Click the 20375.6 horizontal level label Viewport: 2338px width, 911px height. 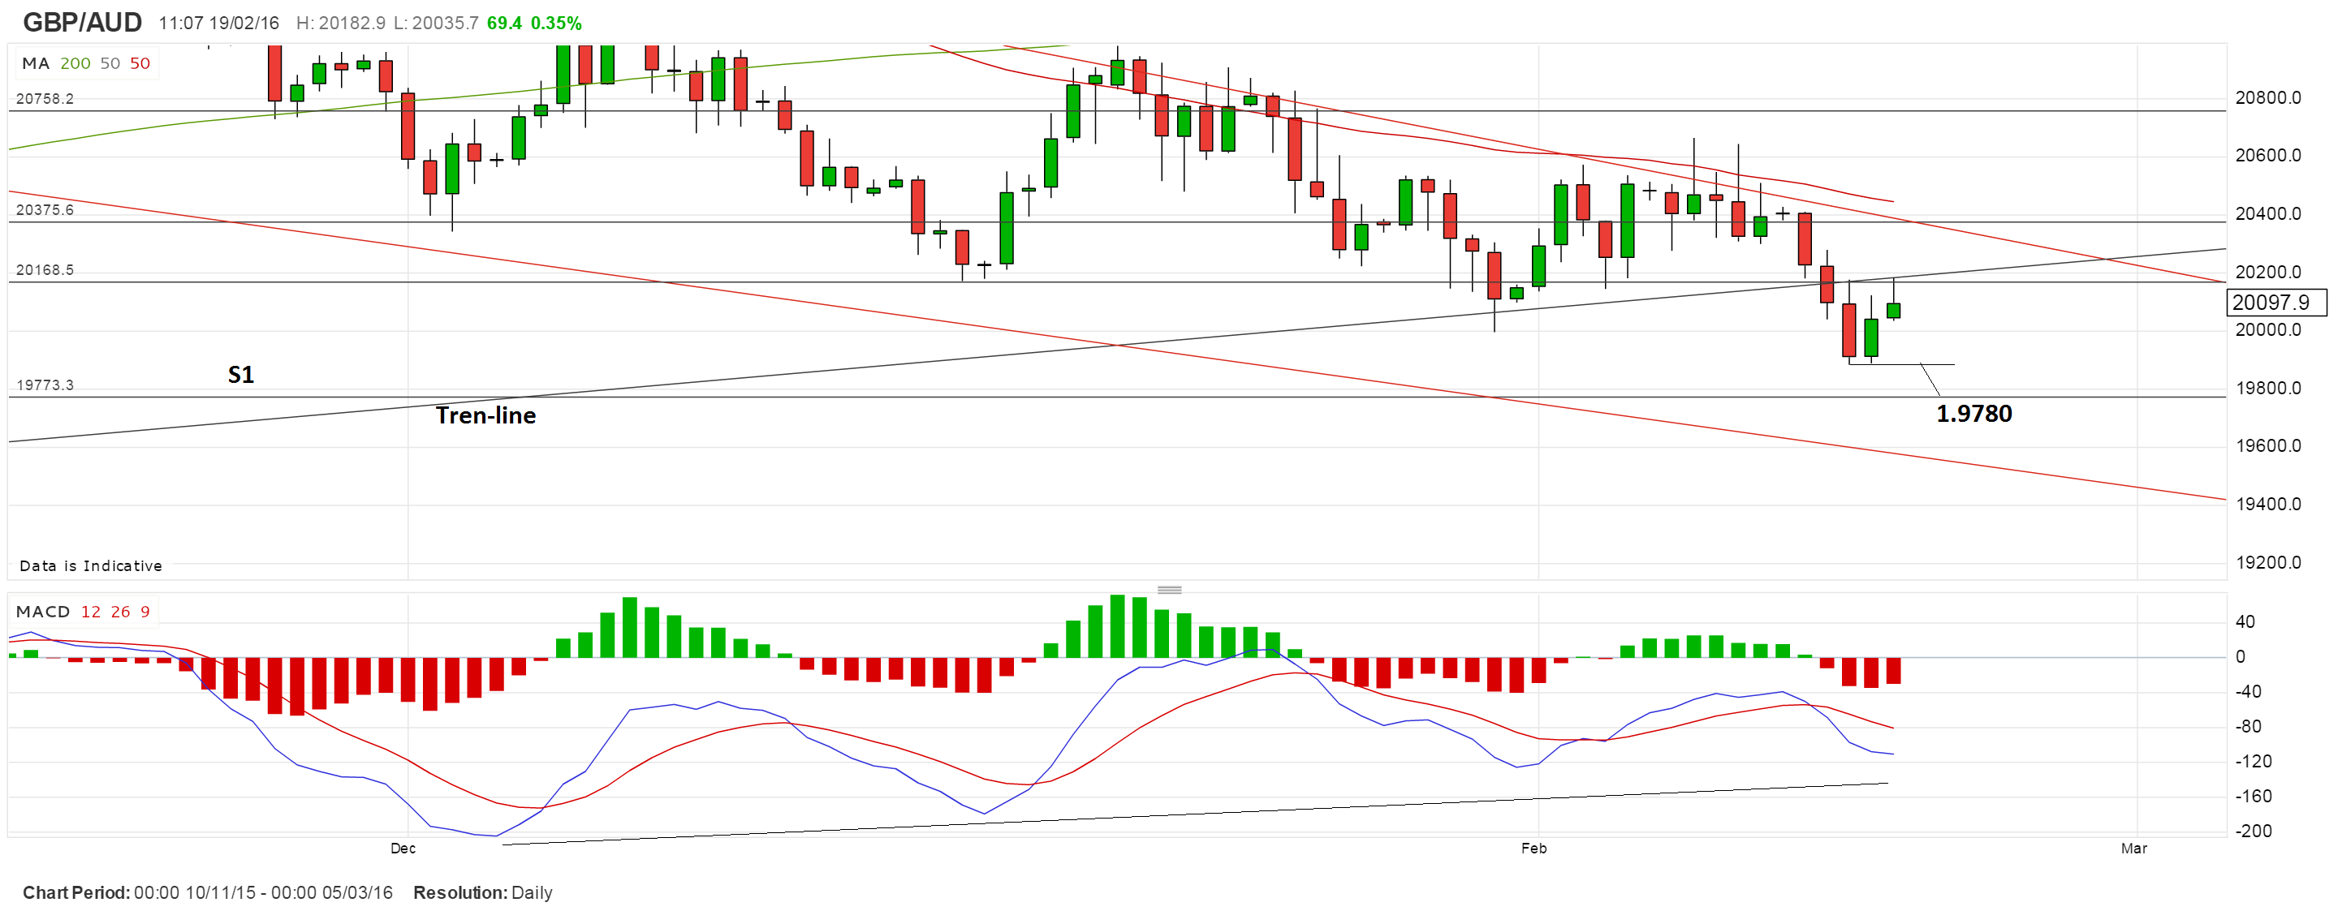(x=45, y=209)
